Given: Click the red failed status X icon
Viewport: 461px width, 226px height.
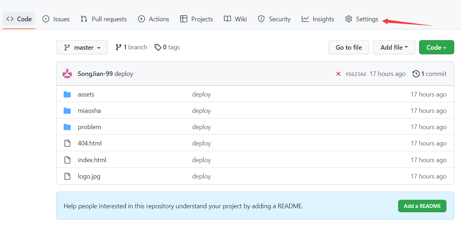Looking at the screenshot, I should (x=338, y=74).
